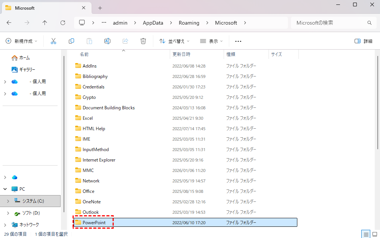The height and width of the screenshot is (238, 380).
Task: Go back with the left arrow
Action: click(9, 23)
